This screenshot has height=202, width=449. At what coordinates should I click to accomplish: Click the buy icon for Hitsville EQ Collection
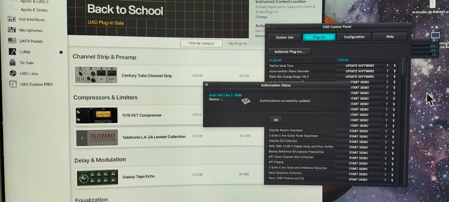[x=393, y=142]
